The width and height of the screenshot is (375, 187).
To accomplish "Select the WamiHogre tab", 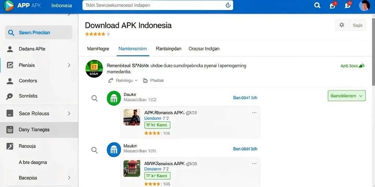I will pyautogui.click(x=98, y=49).
